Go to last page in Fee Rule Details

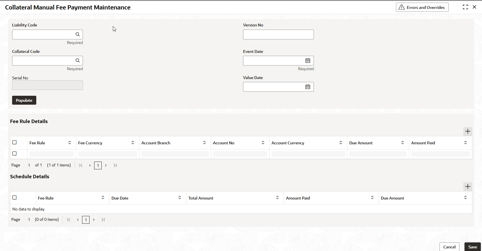point(115,165)
